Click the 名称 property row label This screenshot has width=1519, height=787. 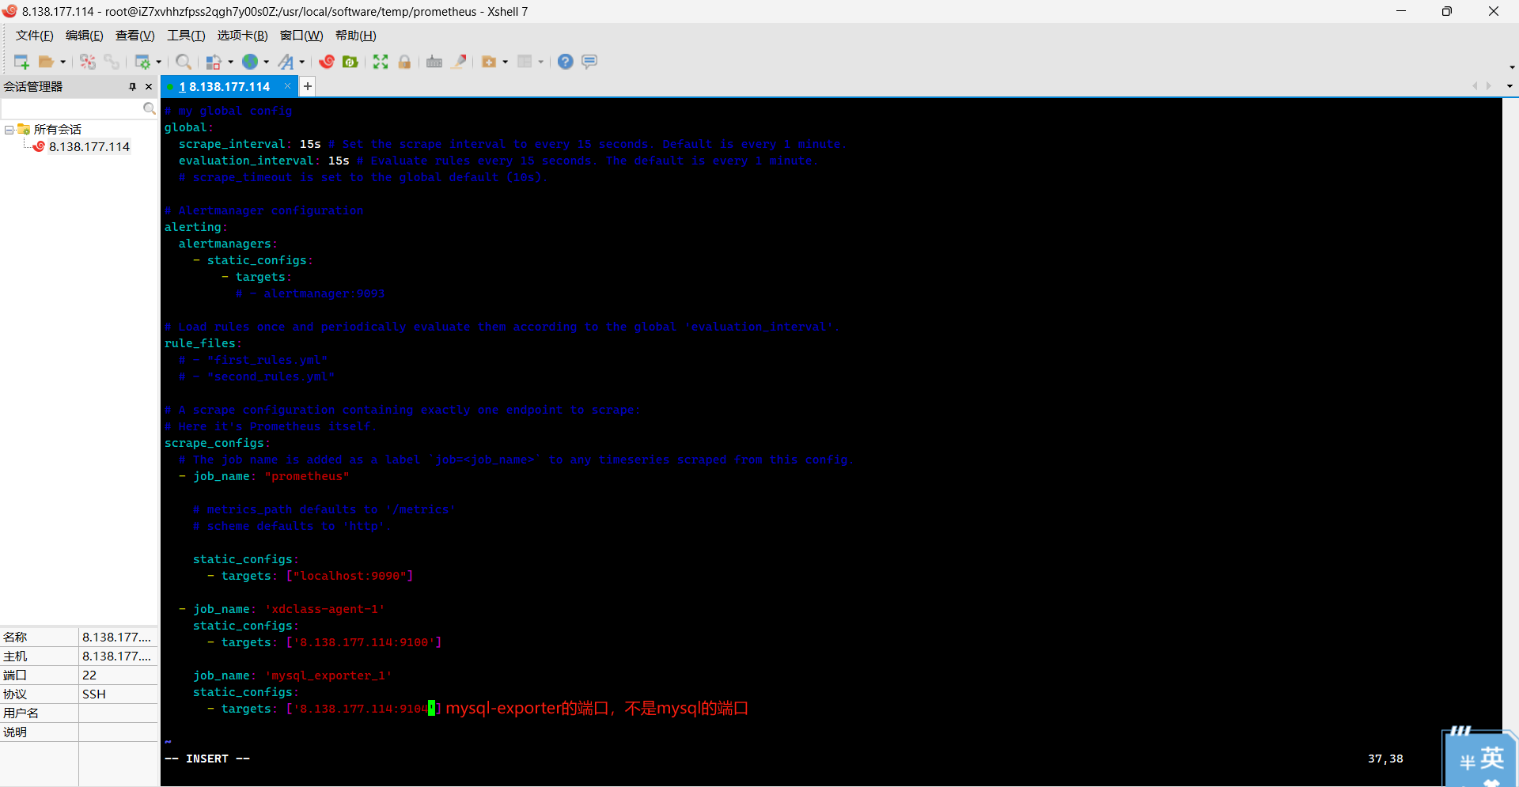[39, 638]
